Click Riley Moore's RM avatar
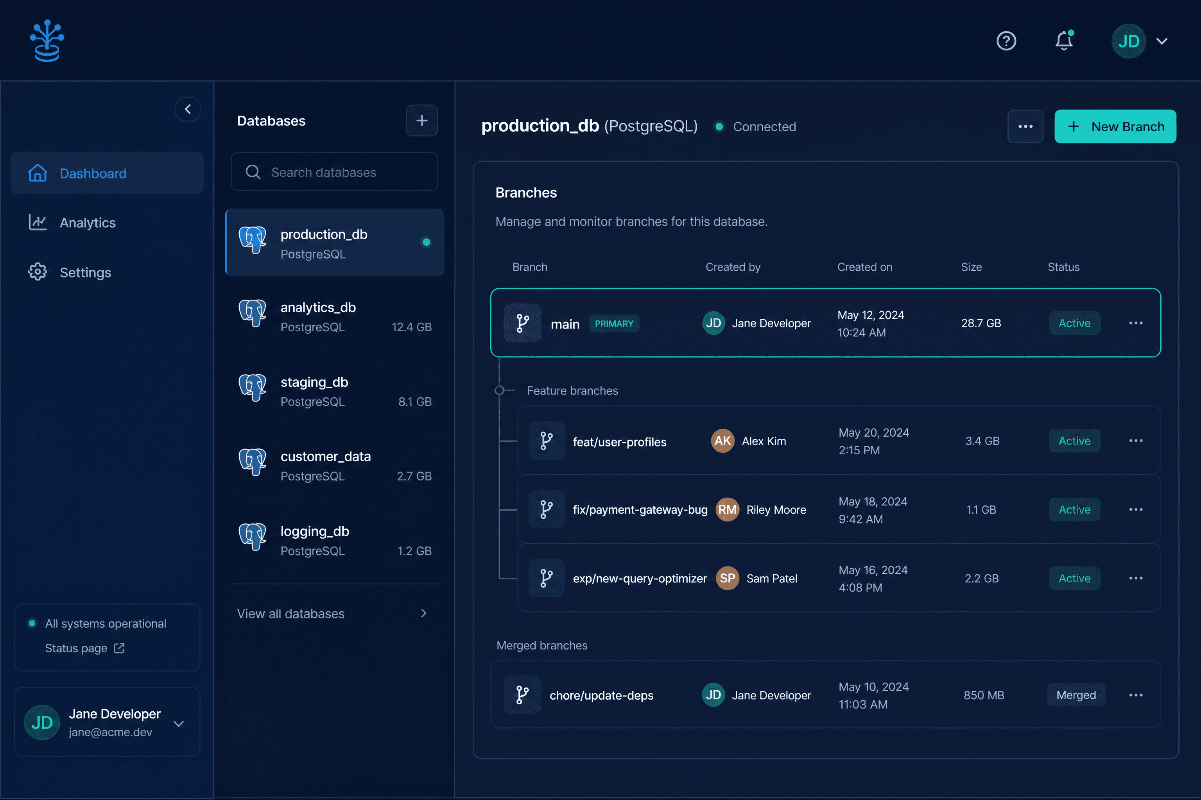The height and width of the screenshot is (800, 1201). [x=727, y=510]
